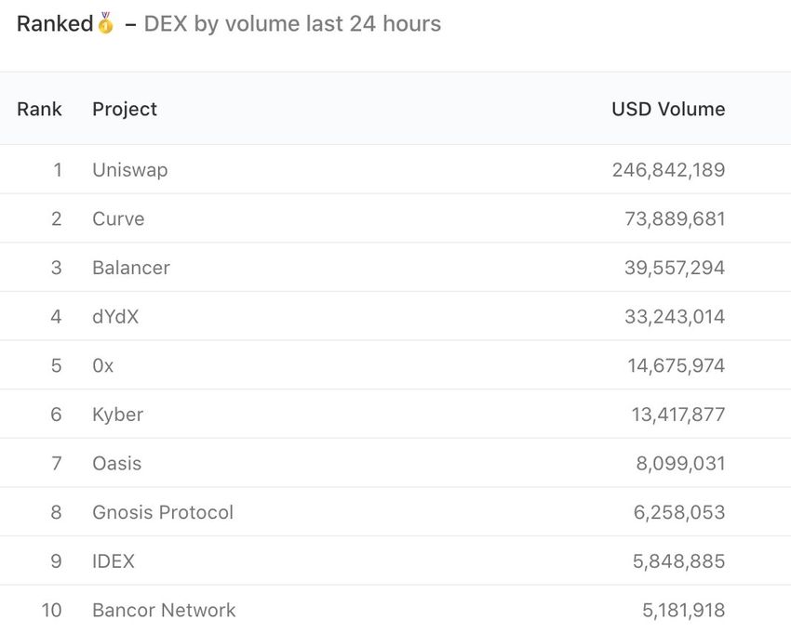Click the Oasis project name
791x633 pixels.
pyautogui.click(x=117, y=463)
